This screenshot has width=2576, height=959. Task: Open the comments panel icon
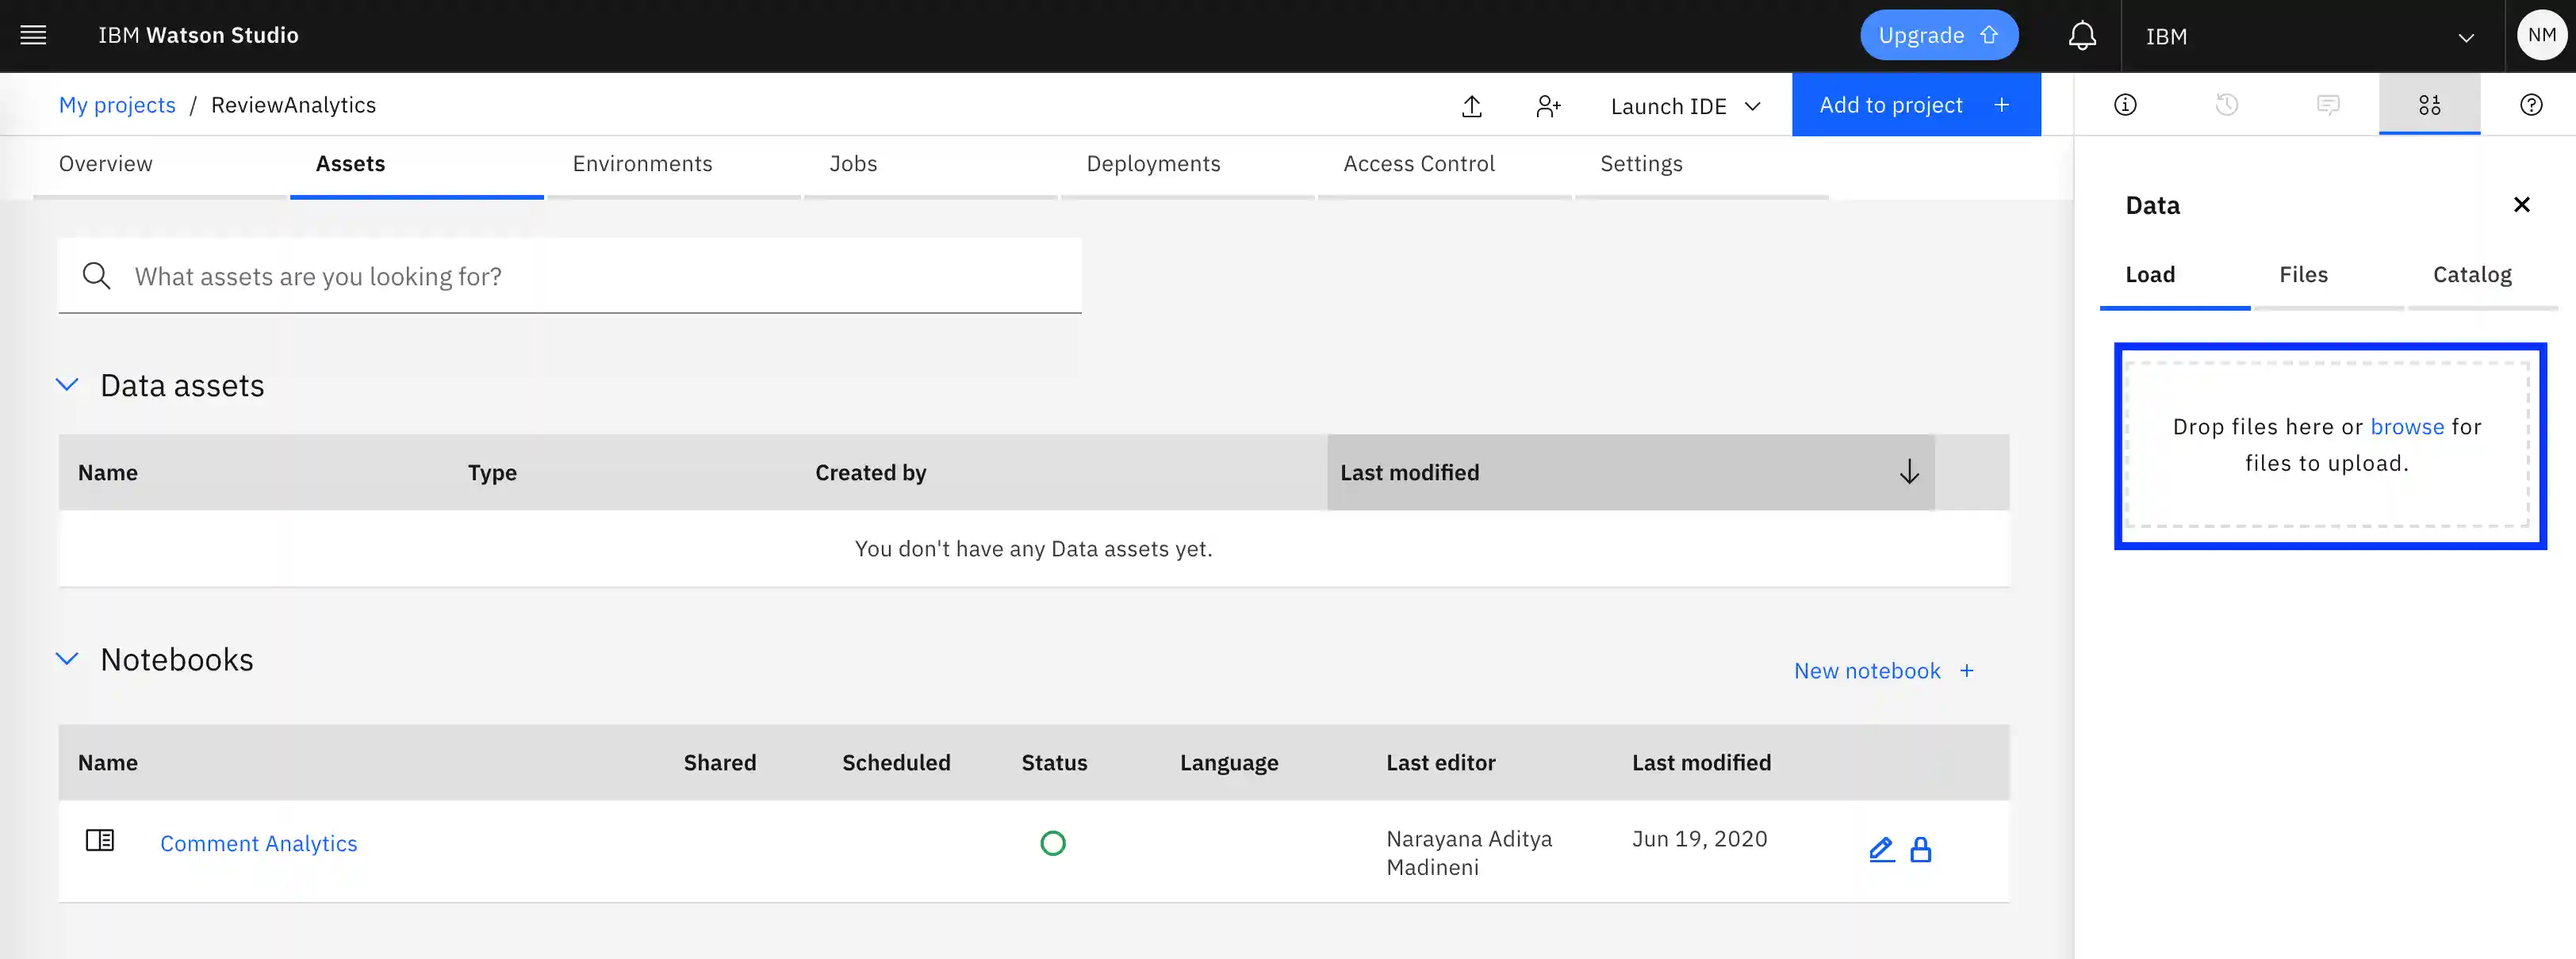point(2328,105)
